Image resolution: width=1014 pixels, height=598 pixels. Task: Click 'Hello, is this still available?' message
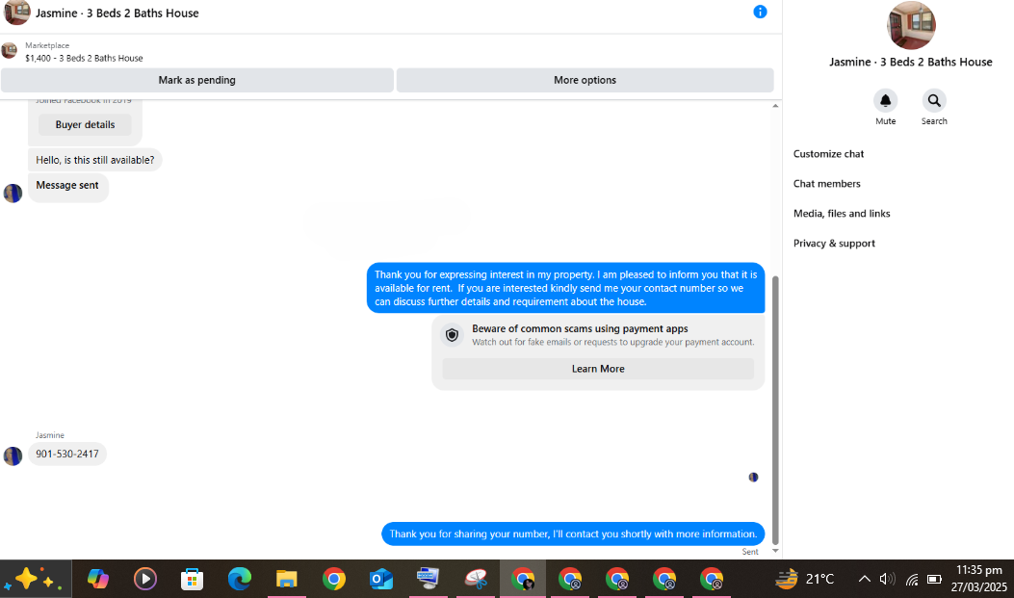point(95,160)
